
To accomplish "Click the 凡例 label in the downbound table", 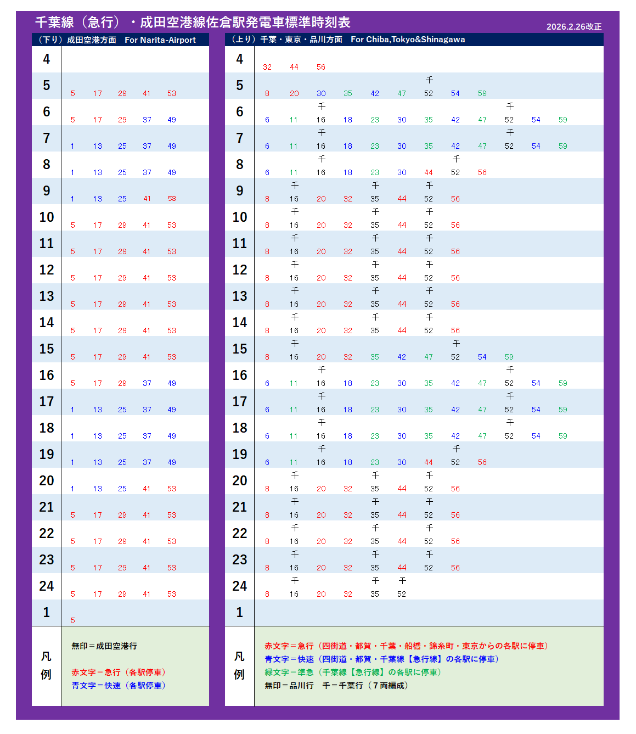I will coord(46,665).
